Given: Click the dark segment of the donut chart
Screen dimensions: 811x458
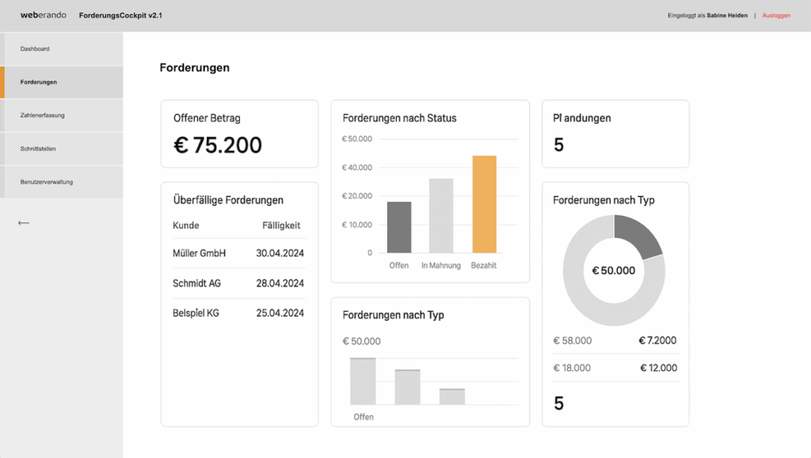Looking at the screenshot, I should tap(638, 236).
